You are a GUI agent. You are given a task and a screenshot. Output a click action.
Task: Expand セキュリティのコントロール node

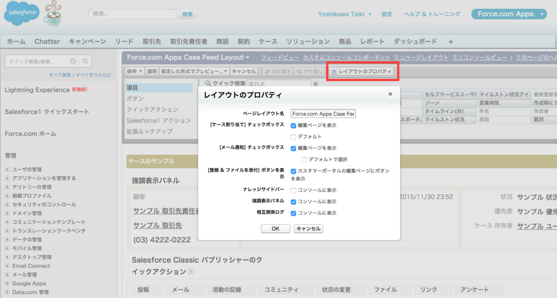tap(7, 205)
